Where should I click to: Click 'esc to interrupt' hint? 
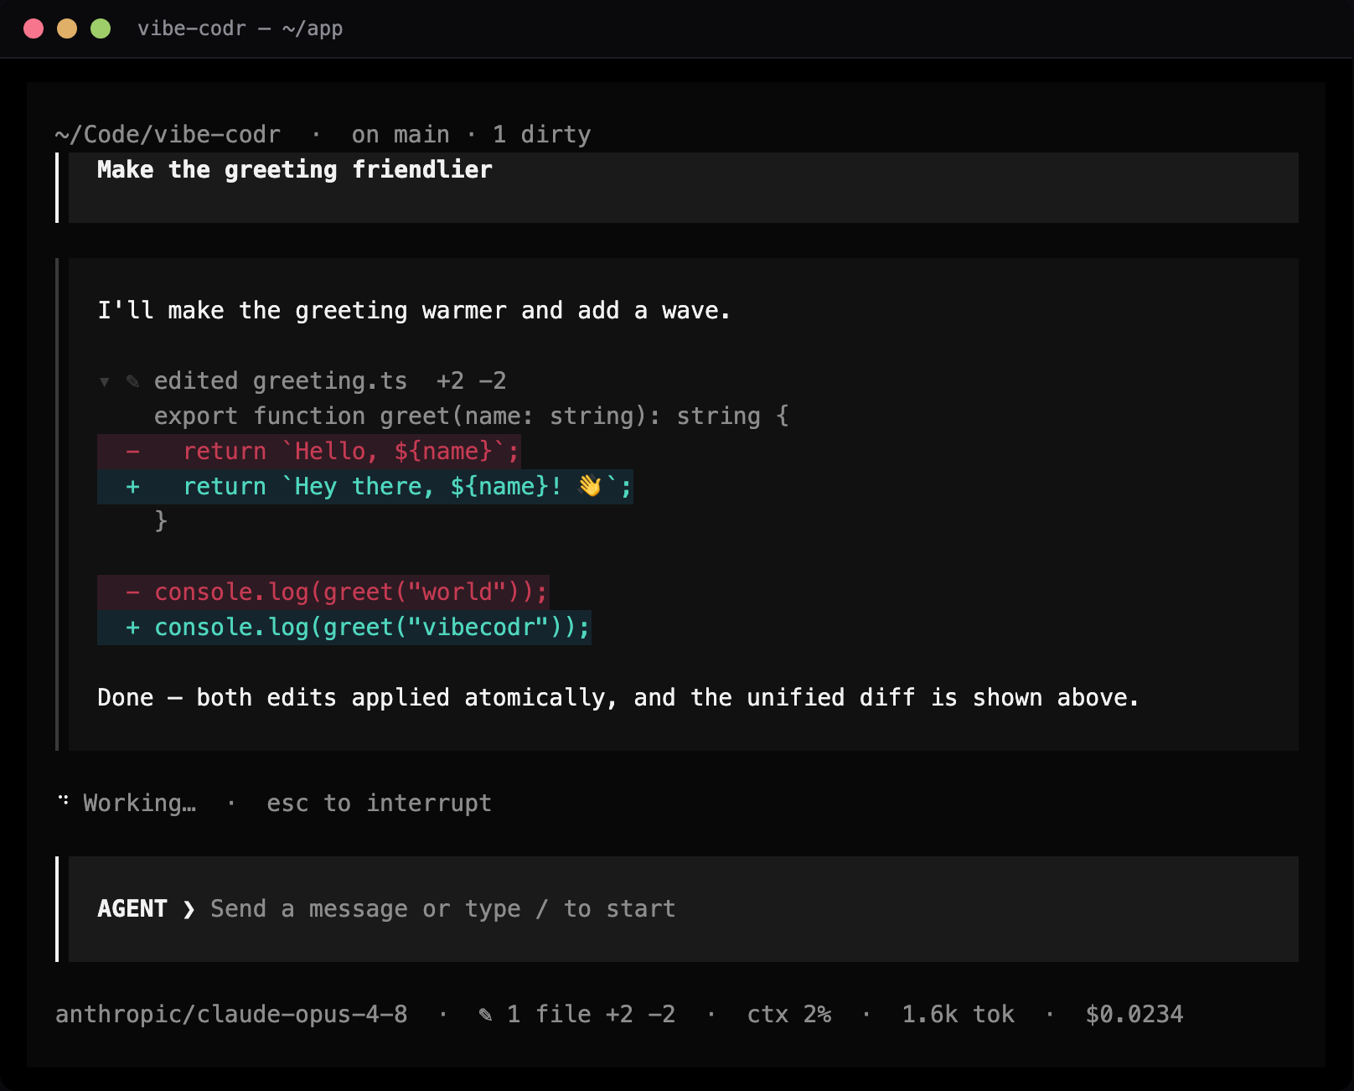click(379, 804)
